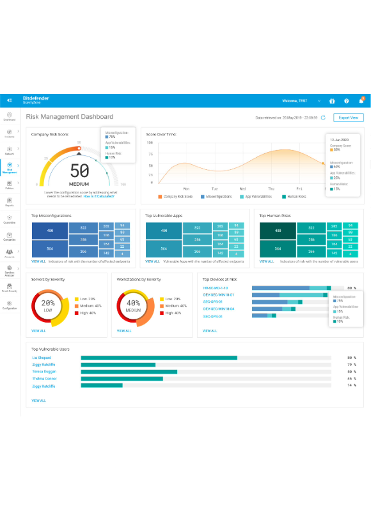The width and height of the screenshot is (371, 511).
Task: Go to the Companies sidebar icon
Action: click(x=9, y=236)
